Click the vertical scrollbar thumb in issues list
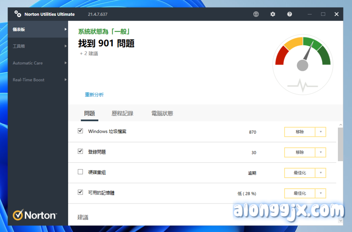 click(x=340, y=144)
